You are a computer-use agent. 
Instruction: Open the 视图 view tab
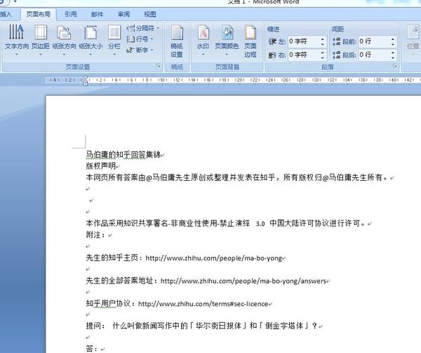pyautogui.click(x=150, y=14)
